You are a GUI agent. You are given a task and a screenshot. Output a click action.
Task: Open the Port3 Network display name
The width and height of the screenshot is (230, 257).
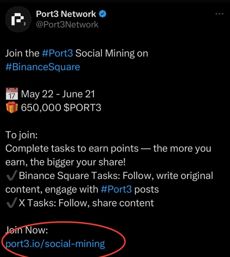coord(66,14)
